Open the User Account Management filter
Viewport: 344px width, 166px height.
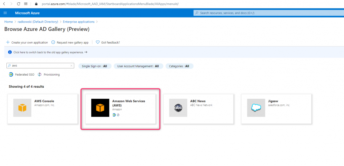(x=138, y=66)
